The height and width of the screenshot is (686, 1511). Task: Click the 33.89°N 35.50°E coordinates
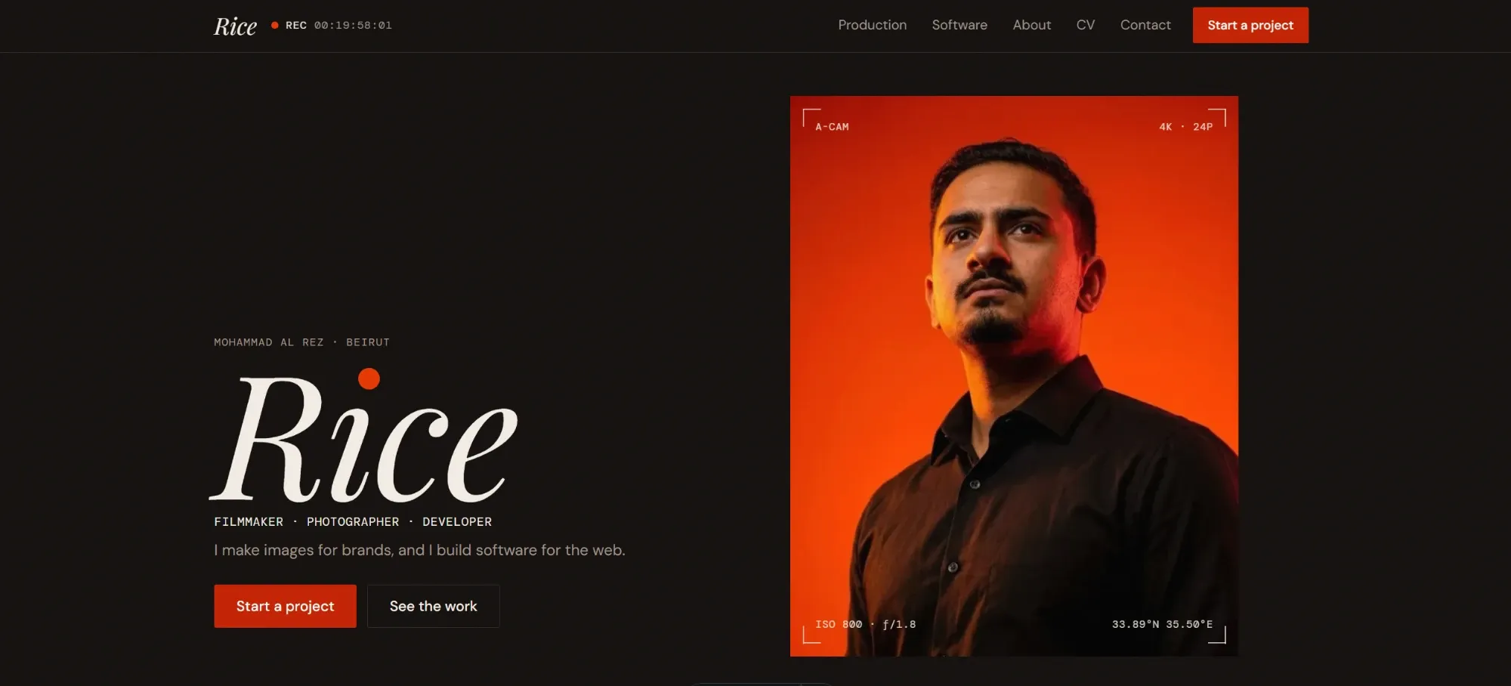1162,624
